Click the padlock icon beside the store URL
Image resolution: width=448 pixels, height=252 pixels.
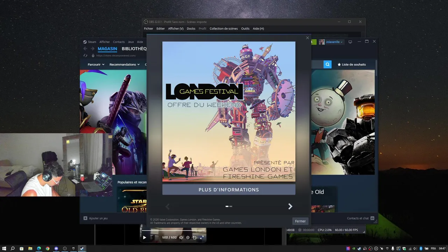(x=93, y=55)
